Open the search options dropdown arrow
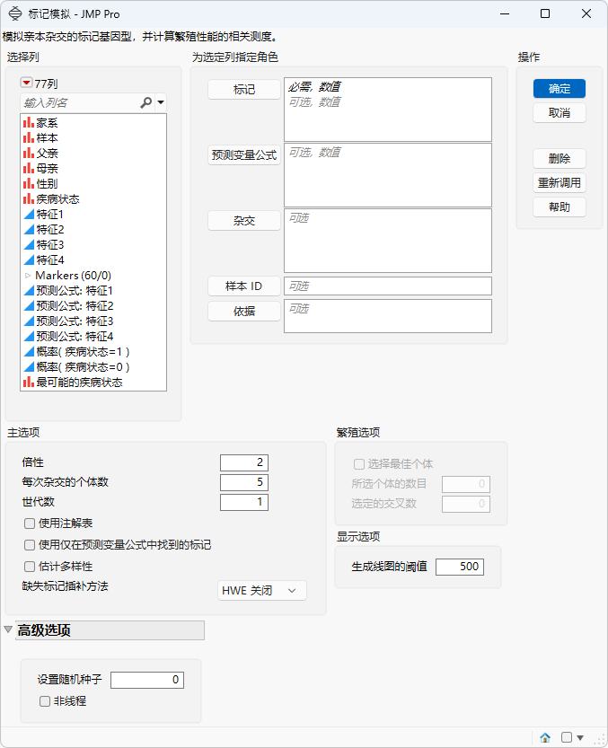This screenshot has width=608, height=748. pos(161,102)
